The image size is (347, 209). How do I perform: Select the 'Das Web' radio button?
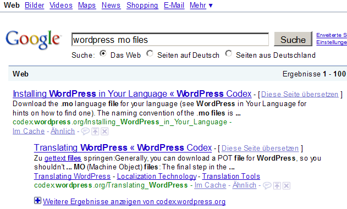[x=103, y=53]
